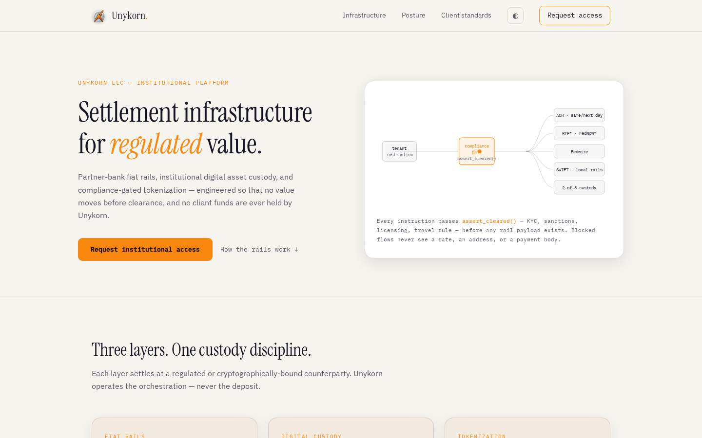The width and height of the screenshot is (702, 438).
Task: Click the 2-of-3 custody node
Action: click(579, 187)
